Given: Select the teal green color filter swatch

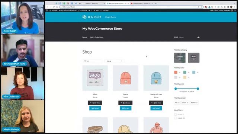Looking at the screenshot, I should coord(185,72).
